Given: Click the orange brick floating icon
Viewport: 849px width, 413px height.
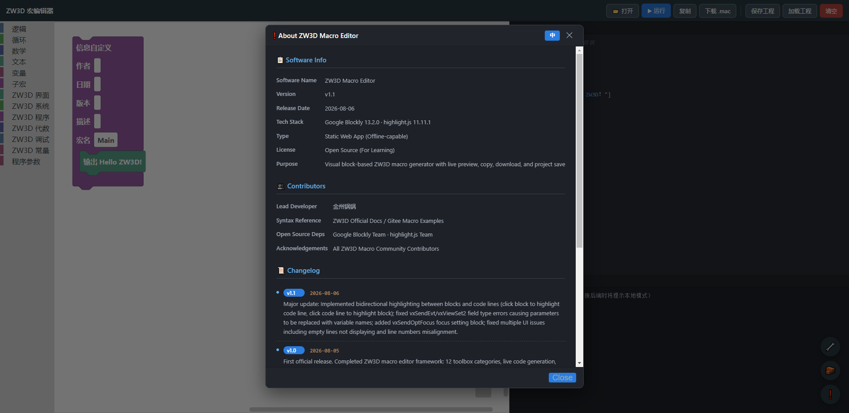Looking at the screenshot, I should [x=830, y=371].
